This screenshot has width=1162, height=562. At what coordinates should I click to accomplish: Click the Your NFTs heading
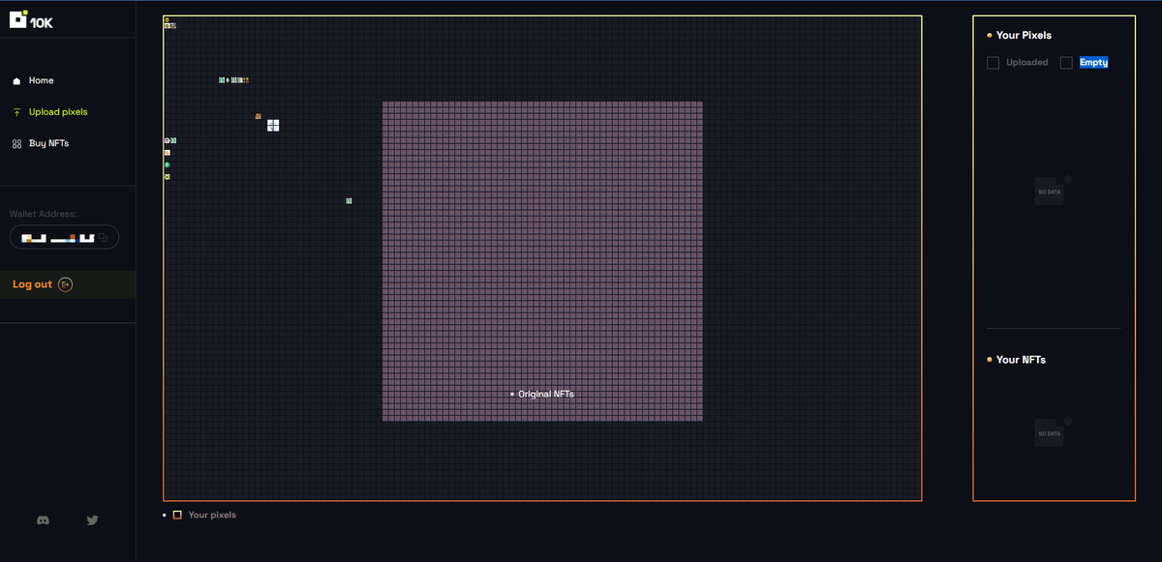(1021, 359)
